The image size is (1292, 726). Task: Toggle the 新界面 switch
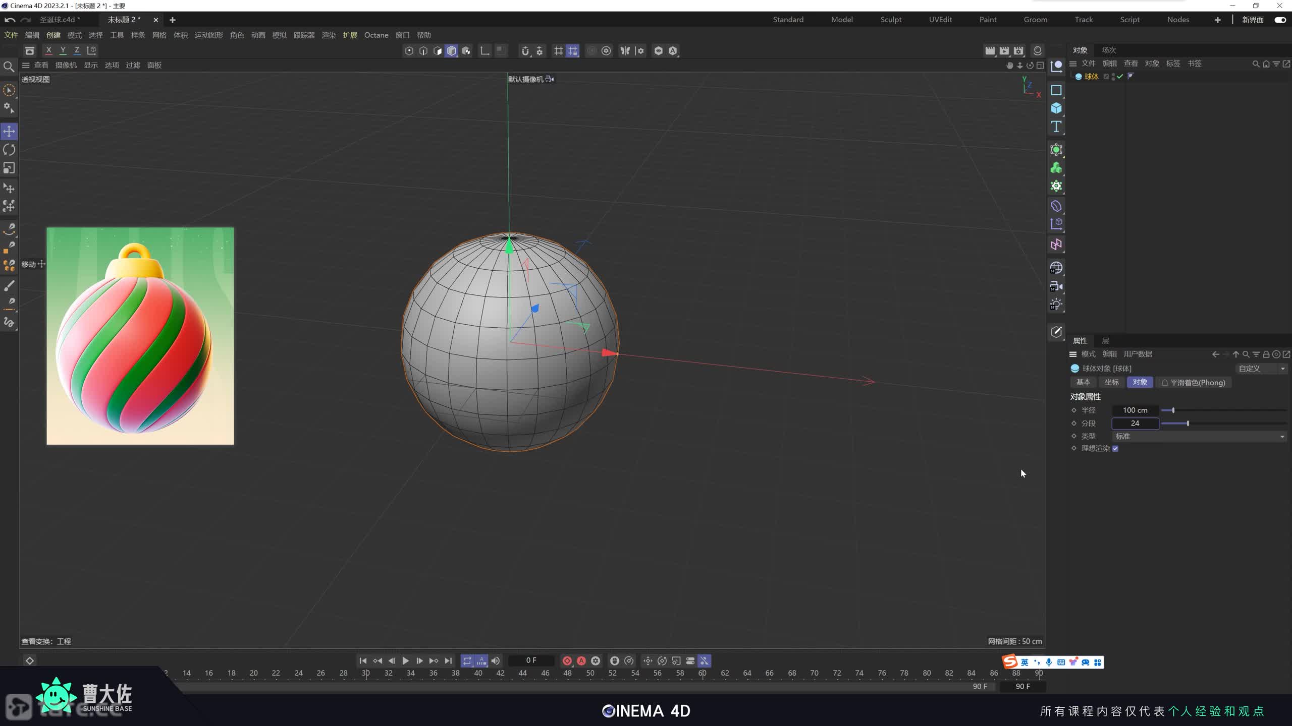point(1280,20)
